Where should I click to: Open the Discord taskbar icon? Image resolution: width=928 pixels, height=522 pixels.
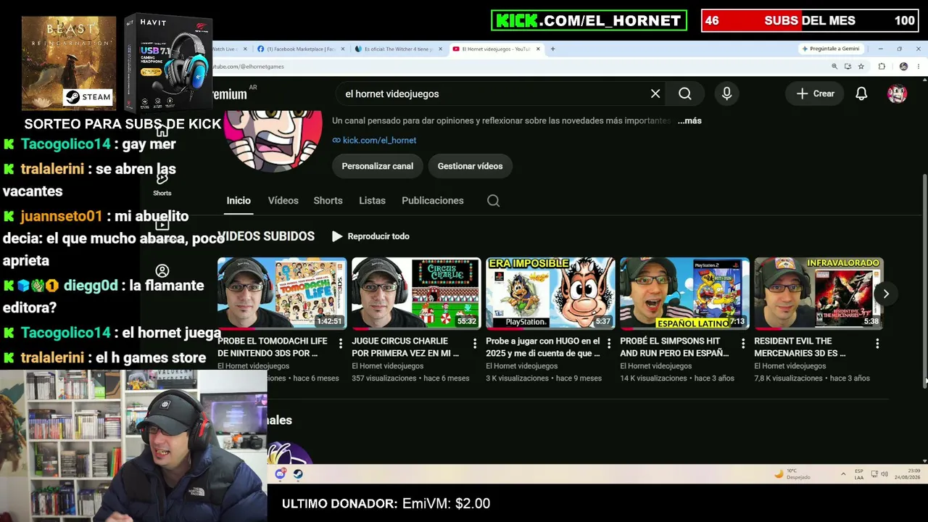281,474
